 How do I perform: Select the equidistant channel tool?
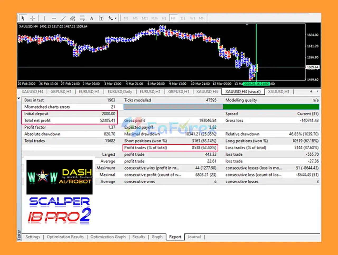coord(73,18)
